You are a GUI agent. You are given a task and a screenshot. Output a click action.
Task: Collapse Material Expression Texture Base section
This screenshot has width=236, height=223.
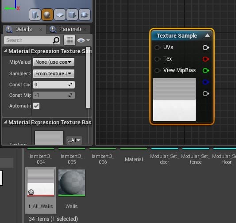coord(5,122)
